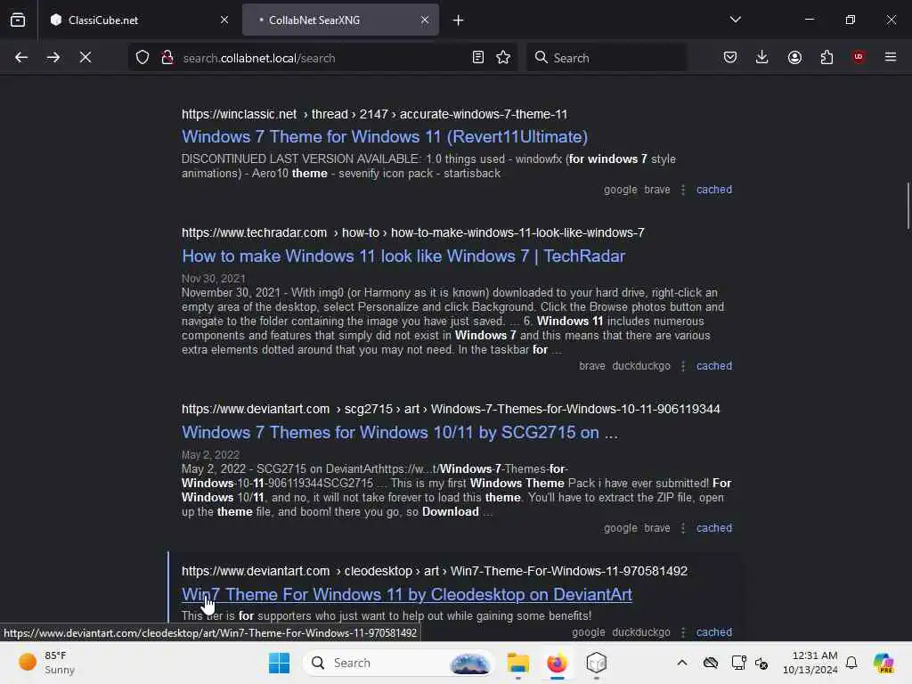912x684 pixels.
Task: Expand engines menu for SCG2715 result
Action: (x=683, y=528)
